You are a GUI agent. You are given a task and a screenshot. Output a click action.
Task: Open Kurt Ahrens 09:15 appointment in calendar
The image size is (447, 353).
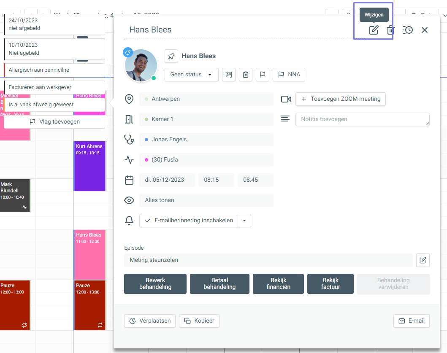pyautogui.click(x=89, y=166)
